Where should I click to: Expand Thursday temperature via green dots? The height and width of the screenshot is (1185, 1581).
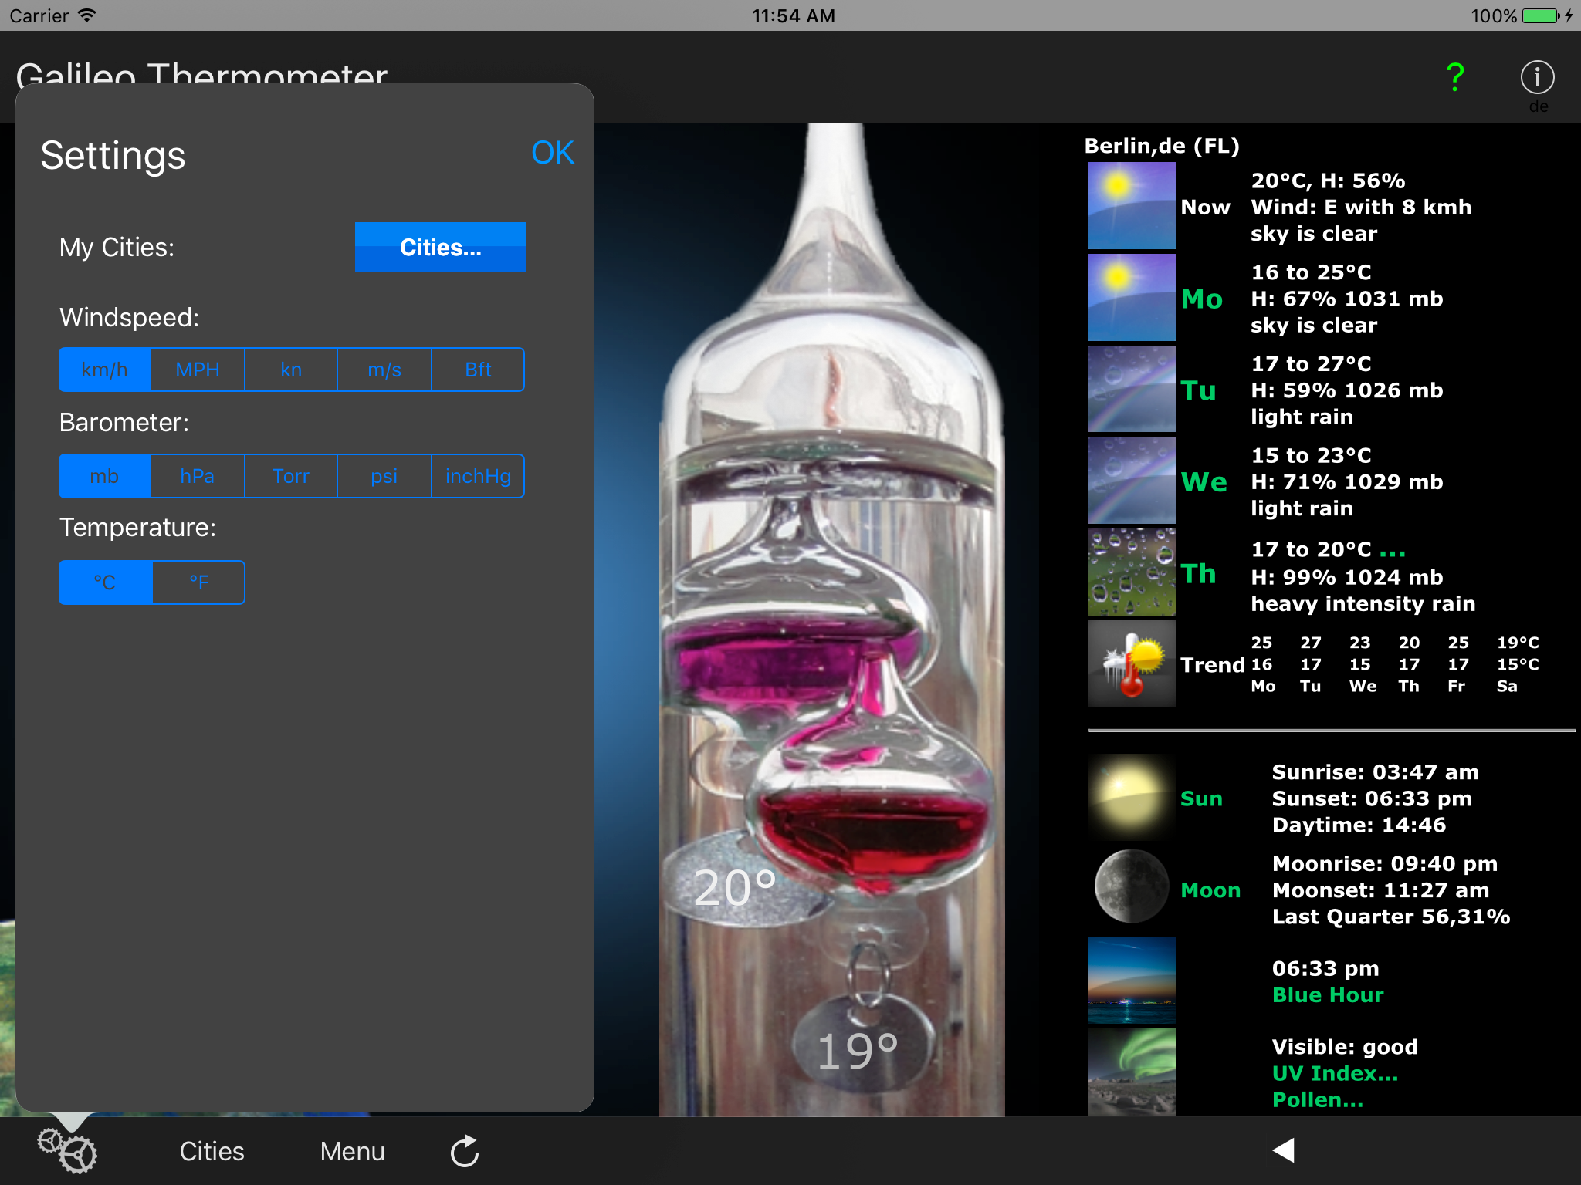1392,551
